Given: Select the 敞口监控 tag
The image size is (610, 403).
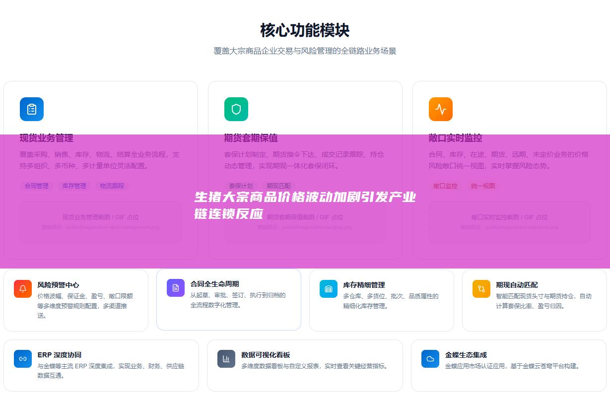Looking at the screenshot, I should pyautogui.click(x=446, y=186).
